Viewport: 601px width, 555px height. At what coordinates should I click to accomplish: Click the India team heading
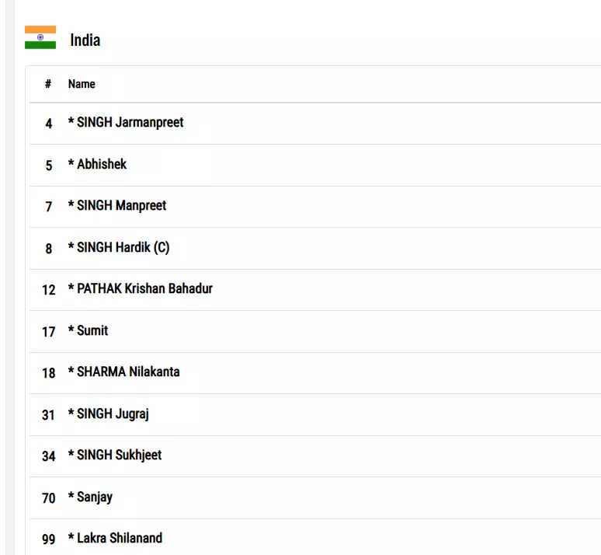[85, 40]
